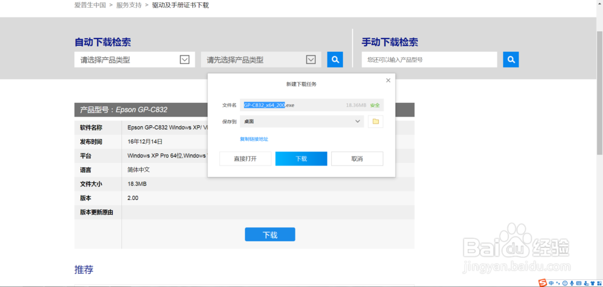
Task: Click the file name field in download dialog
Action: tap(312, 105)
